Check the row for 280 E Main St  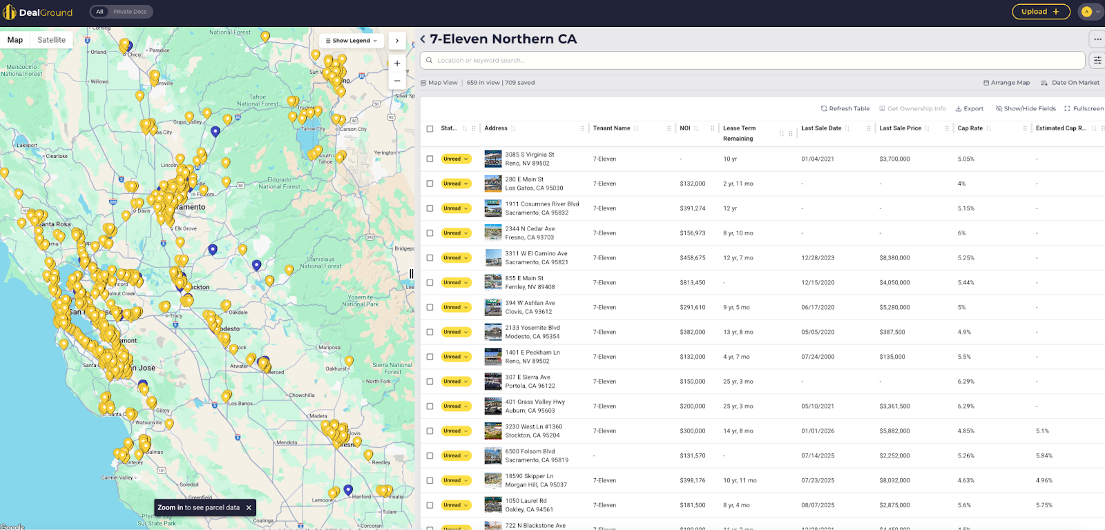(430, 184)
